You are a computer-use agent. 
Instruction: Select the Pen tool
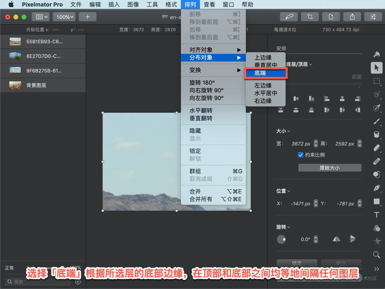(377, 188)
